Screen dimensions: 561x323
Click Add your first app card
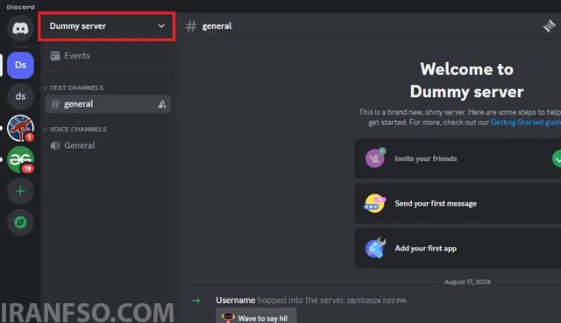click(458, 249)
